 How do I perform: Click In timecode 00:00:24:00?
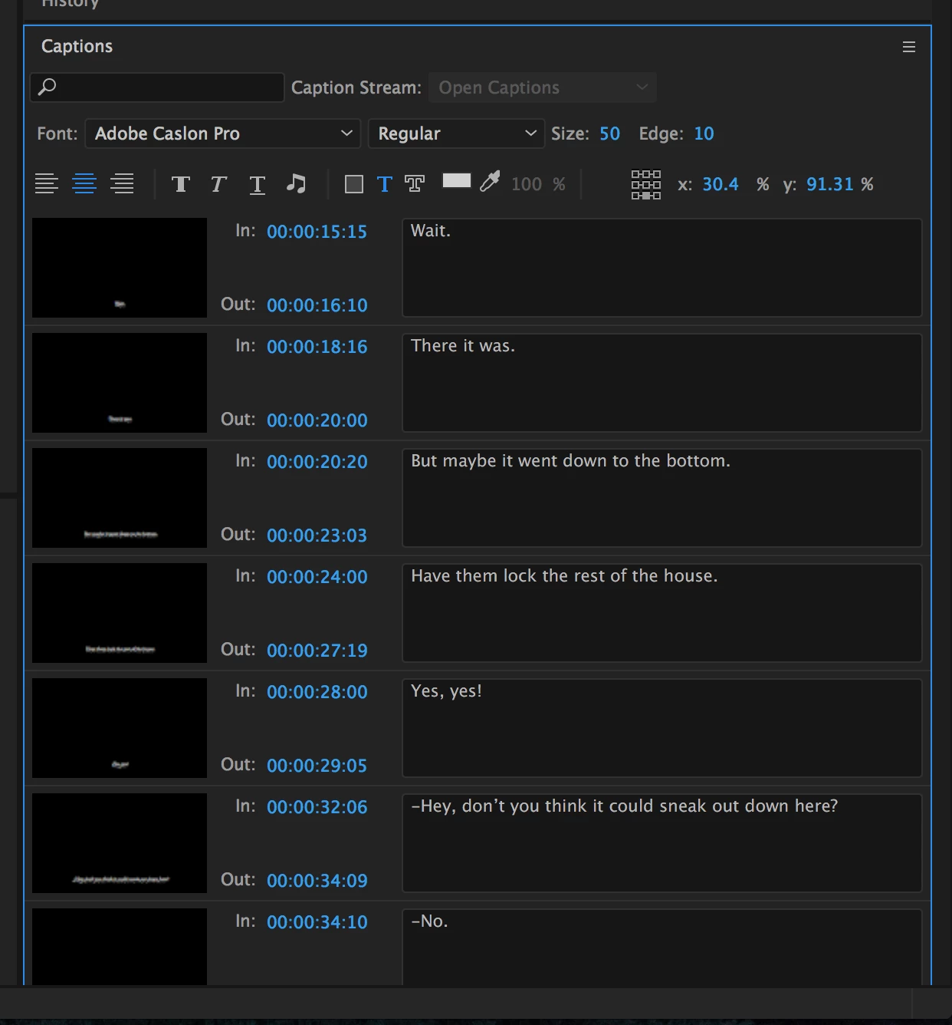317,577
